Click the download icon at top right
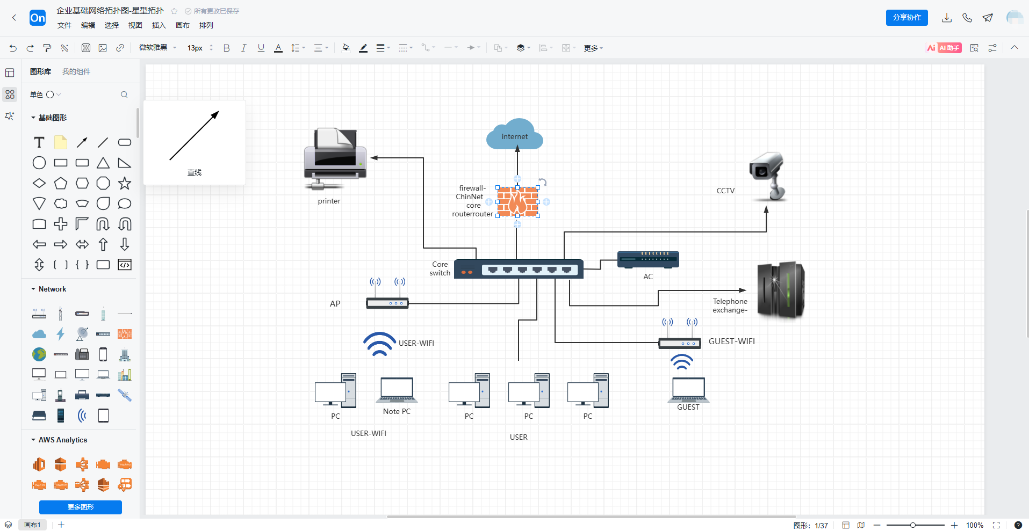This screenshot has width=1029, height=531. (x=947, y=18)
